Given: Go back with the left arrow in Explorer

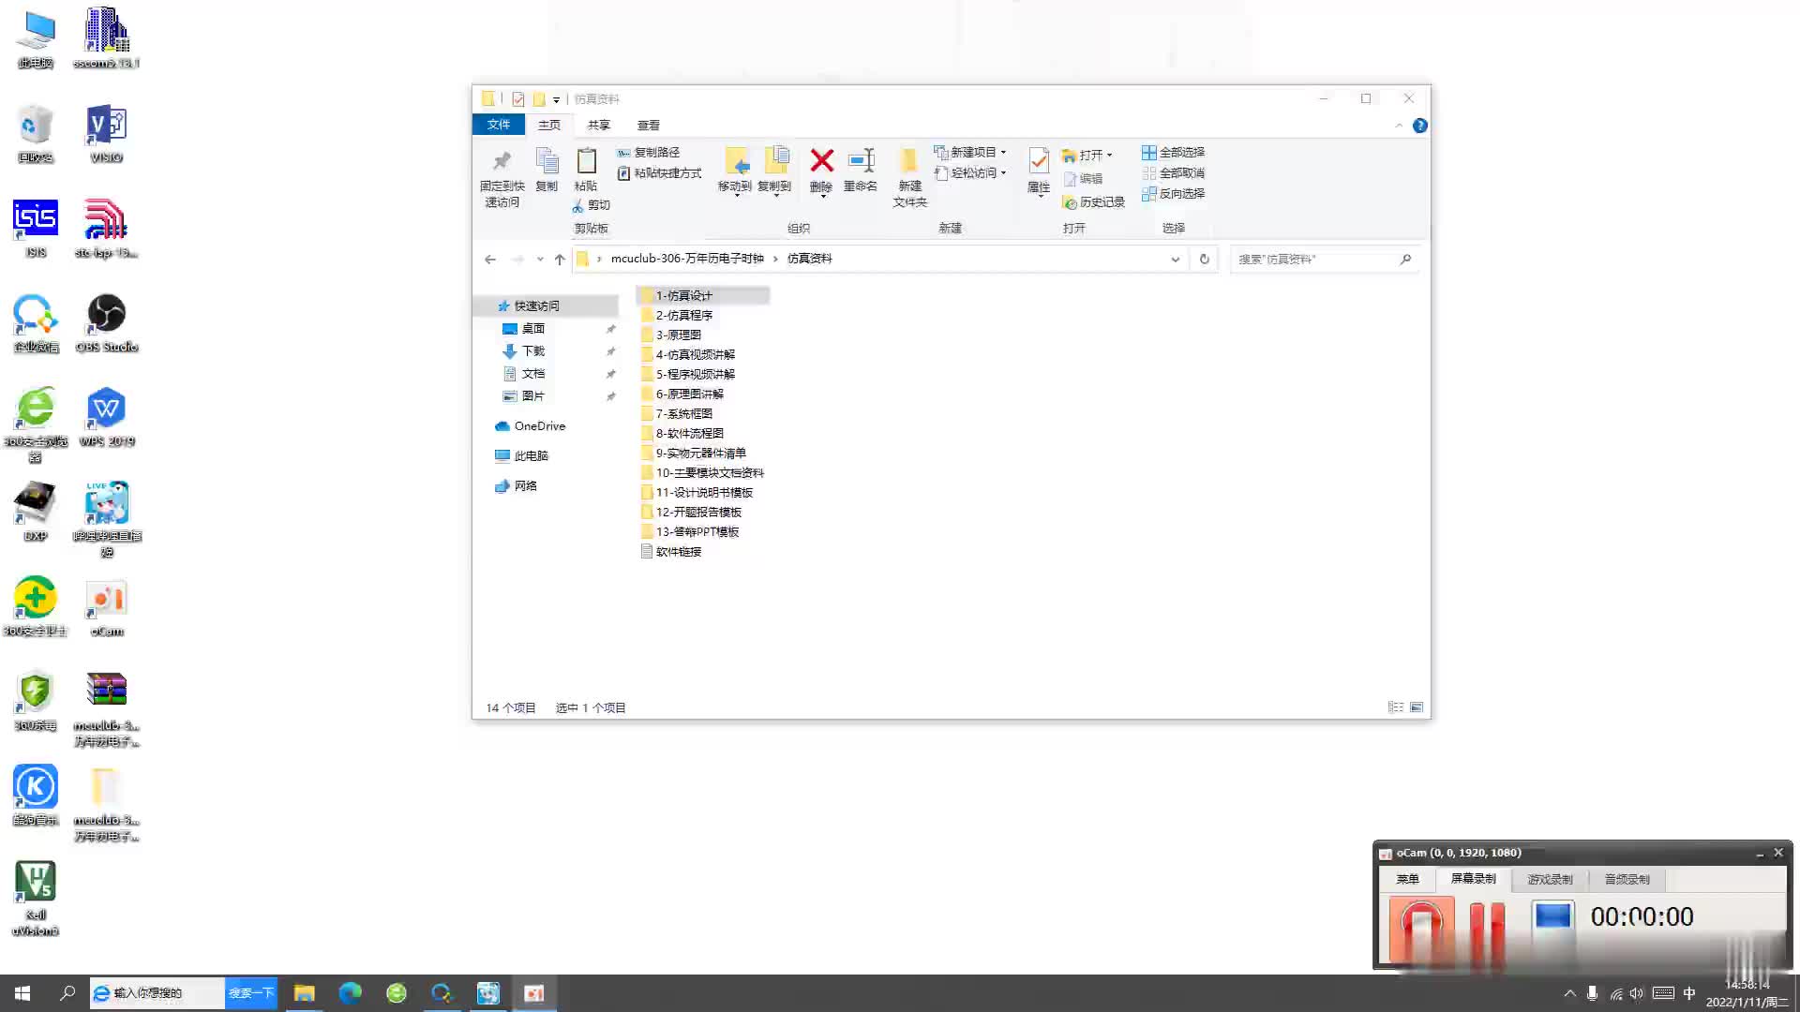Looking at the screenshot, I should click(490, 260).
